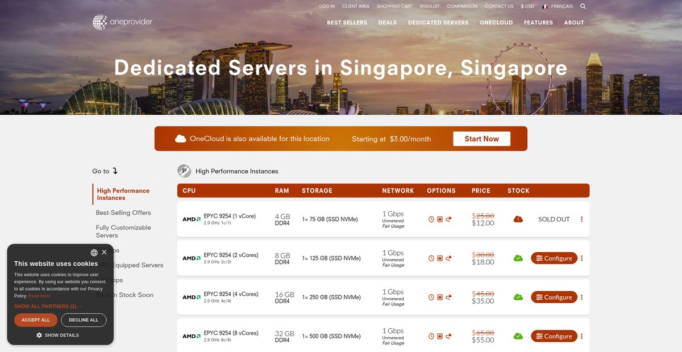
Task: Click the PRICE column header
Action: coord(481,191)
